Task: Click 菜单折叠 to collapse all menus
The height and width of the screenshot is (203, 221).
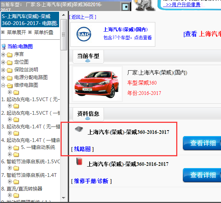Action: click(x=44, y=32)
